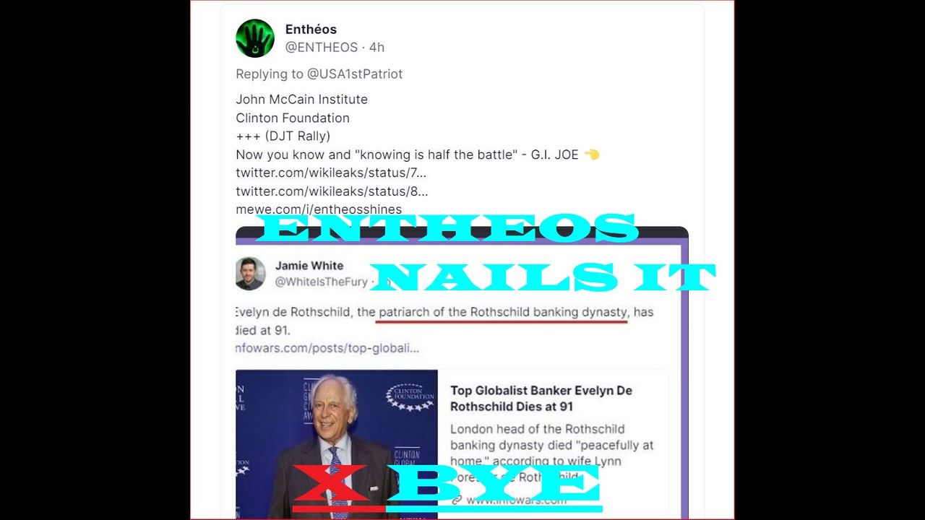925x520 pixels.
Task: Visit the mewe.com/i/entheosshines link
Action: tap(319, 209)
